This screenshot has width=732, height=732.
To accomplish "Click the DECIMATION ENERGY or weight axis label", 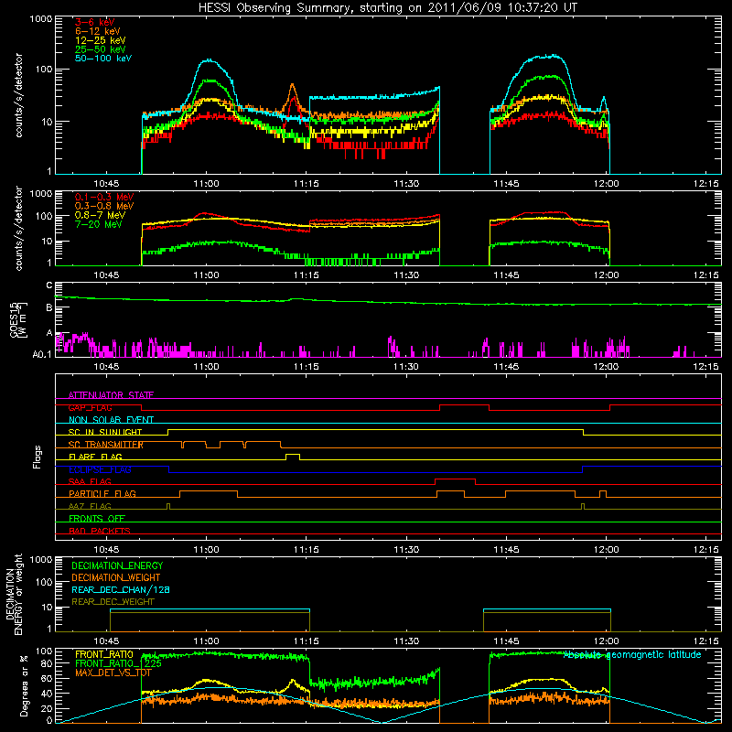I will pyautogui.click(x=14, y=594).
